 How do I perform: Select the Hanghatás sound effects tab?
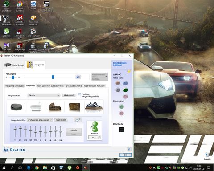[31, 85]
